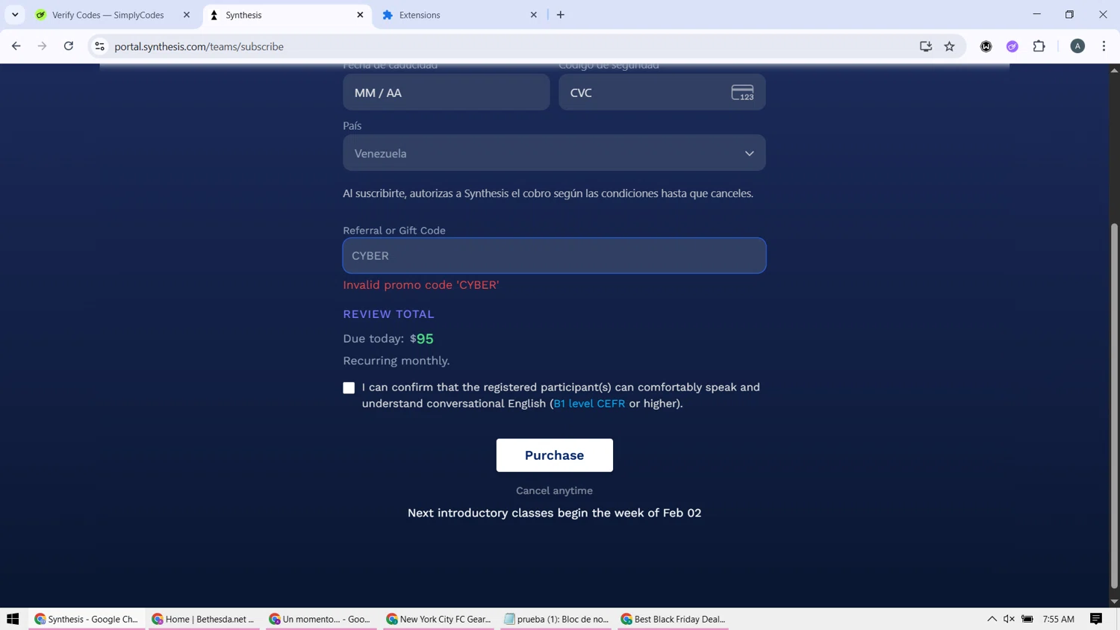This screenshot has width=1120, height=630.
Task: Click the Recurring monthly text
Action: (x=396, y=361)
